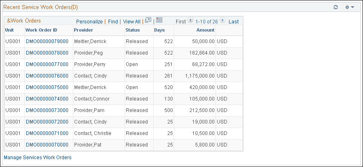Open work order DMO00000070000
The width and height of the screenshot is (363, 167).
tap(47, 145)
